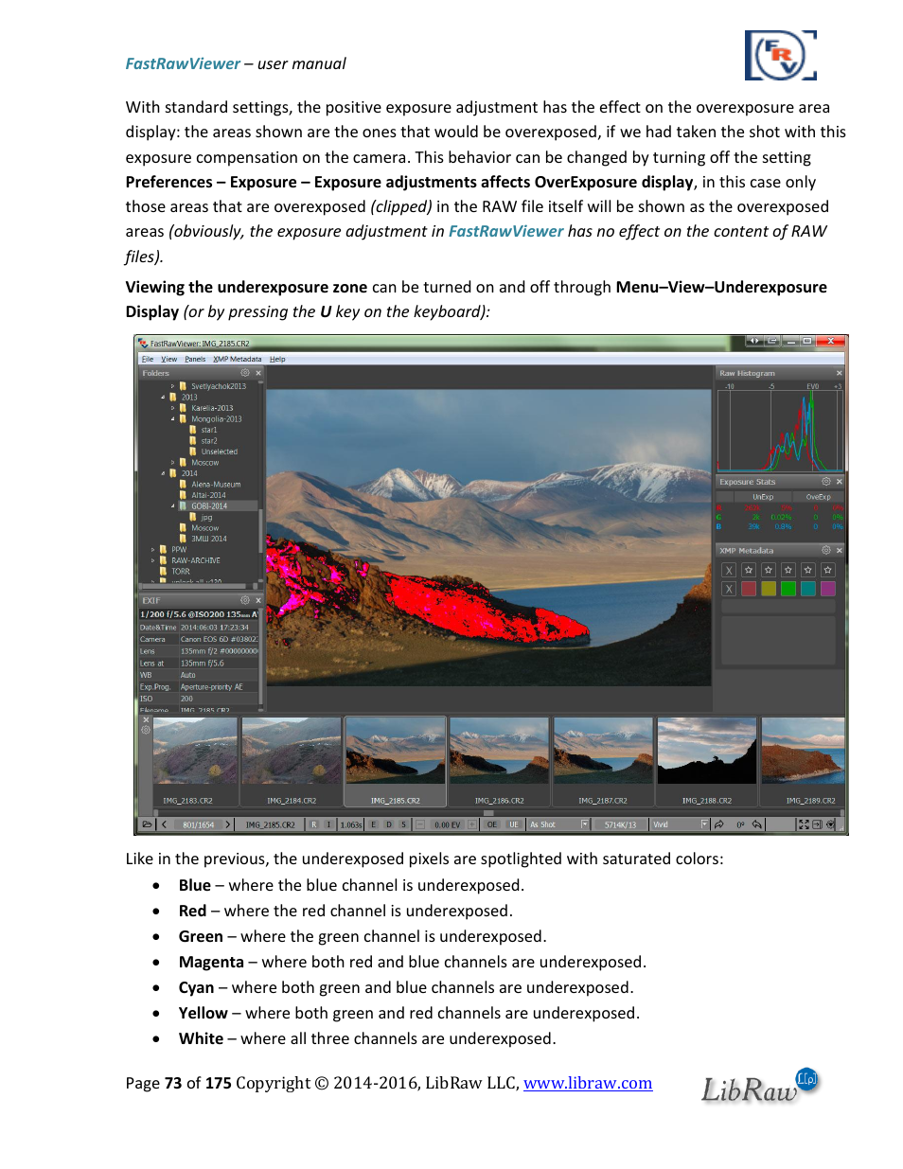The height and width of the screenshot is (1169, 903).
Task: Set the rating to three stars
Action: pos(788,570)
